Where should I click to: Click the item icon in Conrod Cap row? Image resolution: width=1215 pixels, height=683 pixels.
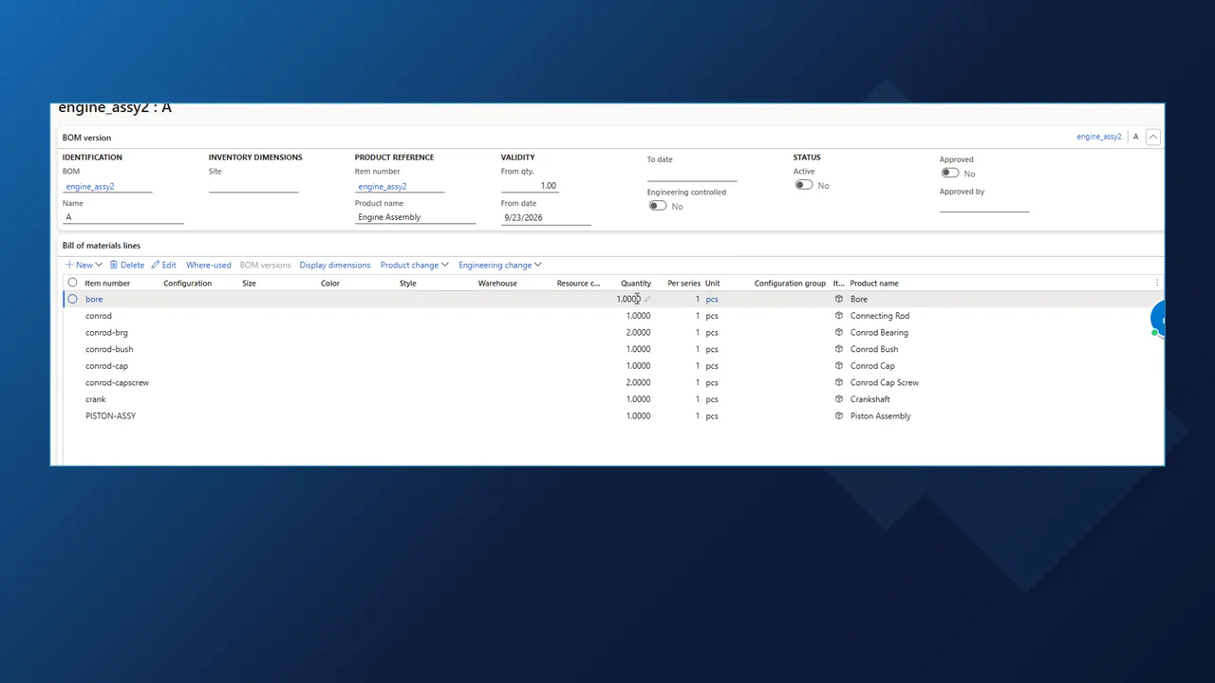point(838,365)
